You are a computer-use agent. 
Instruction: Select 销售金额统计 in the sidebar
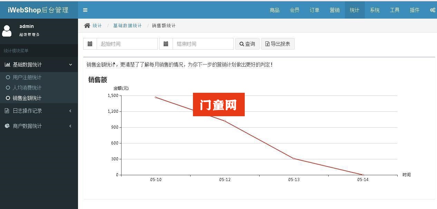click(x=27, y=98)
